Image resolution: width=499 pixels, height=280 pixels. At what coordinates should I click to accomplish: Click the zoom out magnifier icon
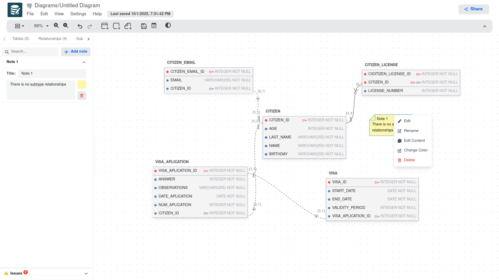[65, 25]
